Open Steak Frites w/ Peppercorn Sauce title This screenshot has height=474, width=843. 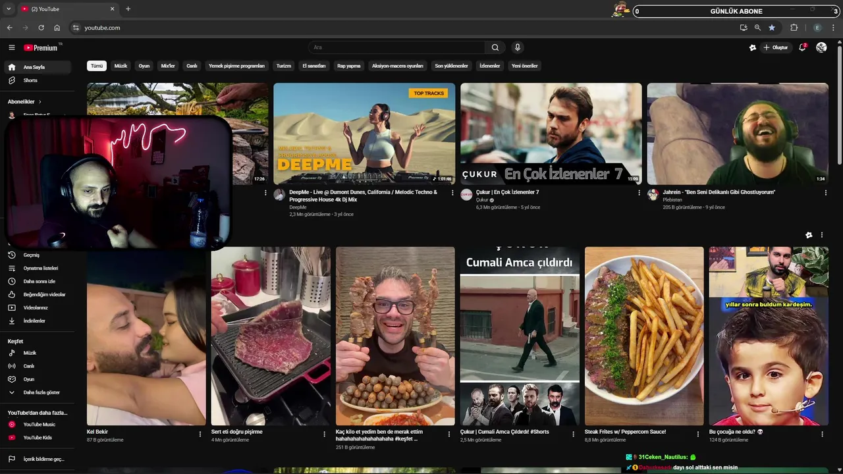[625, 432]
